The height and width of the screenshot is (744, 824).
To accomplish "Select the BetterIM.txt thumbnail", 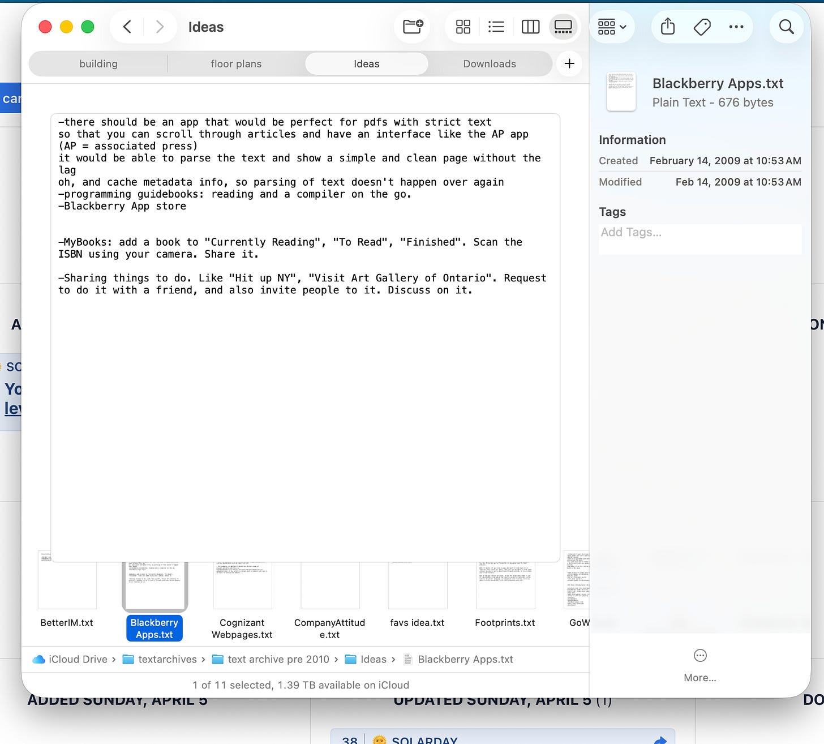I will (x=67, y=585).
